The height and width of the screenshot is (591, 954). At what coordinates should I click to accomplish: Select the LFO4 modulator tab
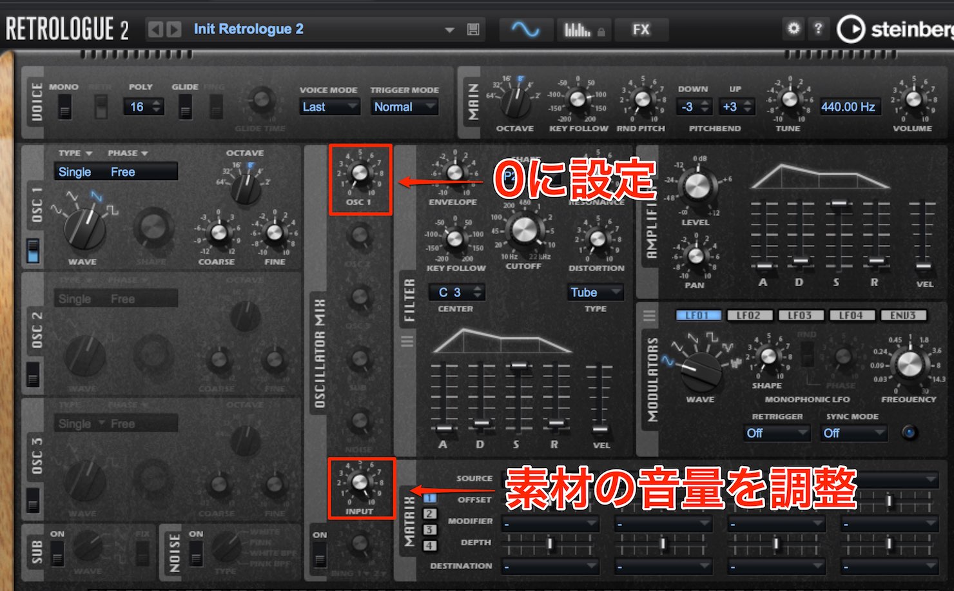pos(851,316)
